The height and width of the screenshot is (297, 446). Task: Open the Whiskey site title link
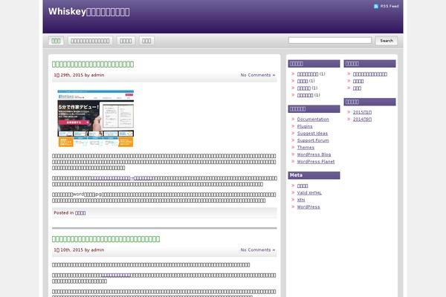[x=88, y=12]
